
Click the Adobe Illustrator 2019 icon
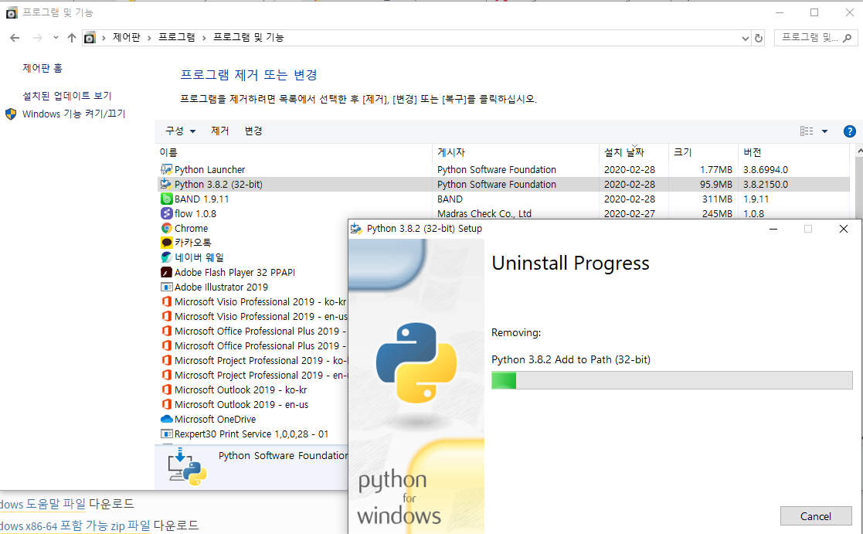(166, 287)
